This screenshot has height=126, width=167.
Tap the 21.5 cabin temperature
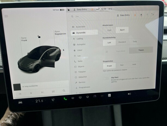pos(39,101)
